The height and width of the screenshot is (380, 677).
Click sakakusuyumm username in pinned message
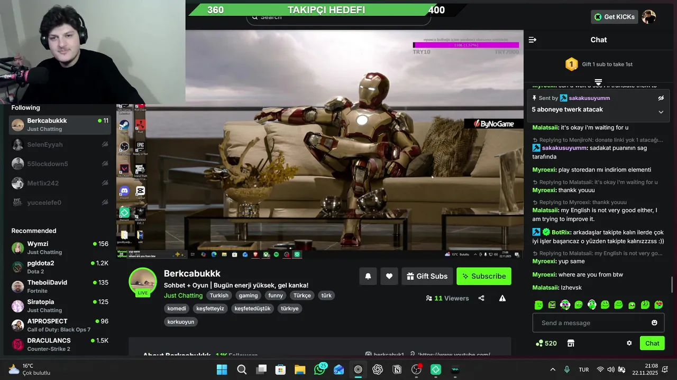[589, 98]
